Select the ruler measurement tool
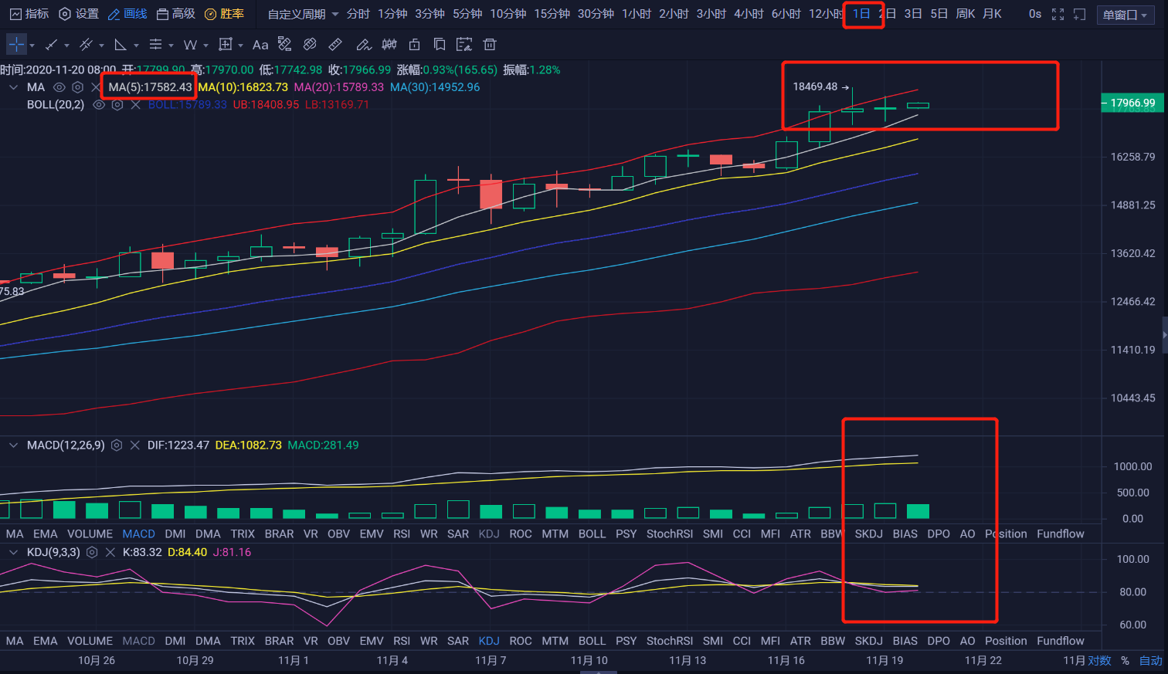This screenshot has height=674, width=1168. click(335, 45)
